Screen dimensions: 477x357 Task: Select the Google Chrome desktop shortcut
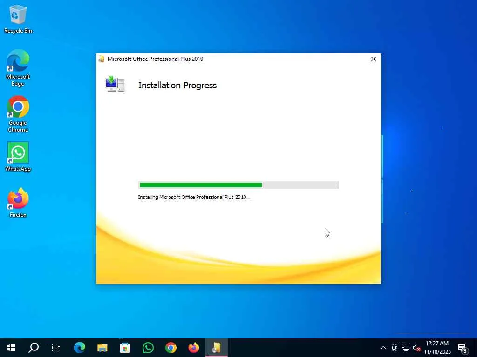point(18,114)
